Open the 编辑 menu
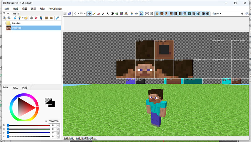 click(x=16, y=9)
